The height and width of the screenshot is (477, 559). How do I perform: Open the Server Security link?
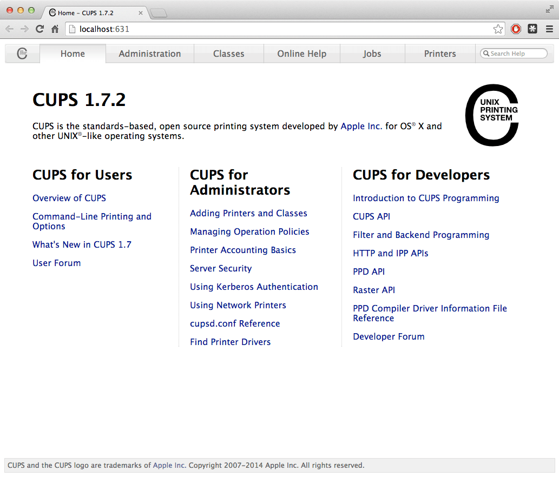coord(221,268)
